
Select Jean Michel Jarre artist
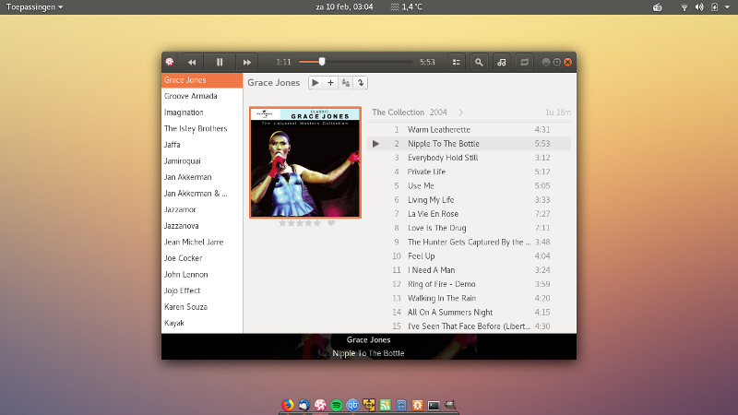click(202, 243)
